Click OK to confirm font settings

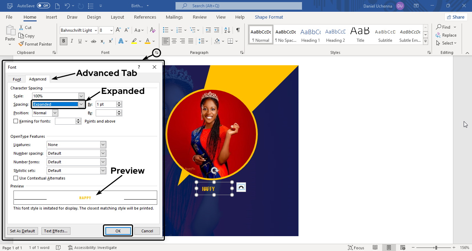(x=118, y=231)
